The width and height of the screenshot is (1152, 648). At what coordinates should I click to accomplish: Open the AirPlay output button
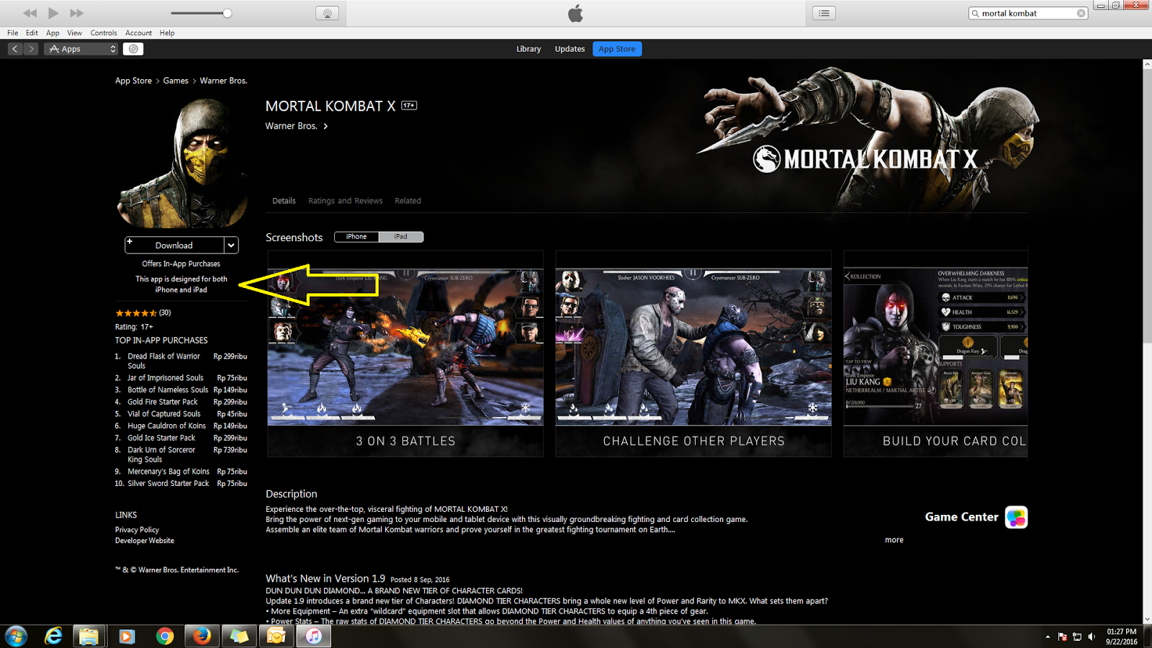tap(327, 13)
